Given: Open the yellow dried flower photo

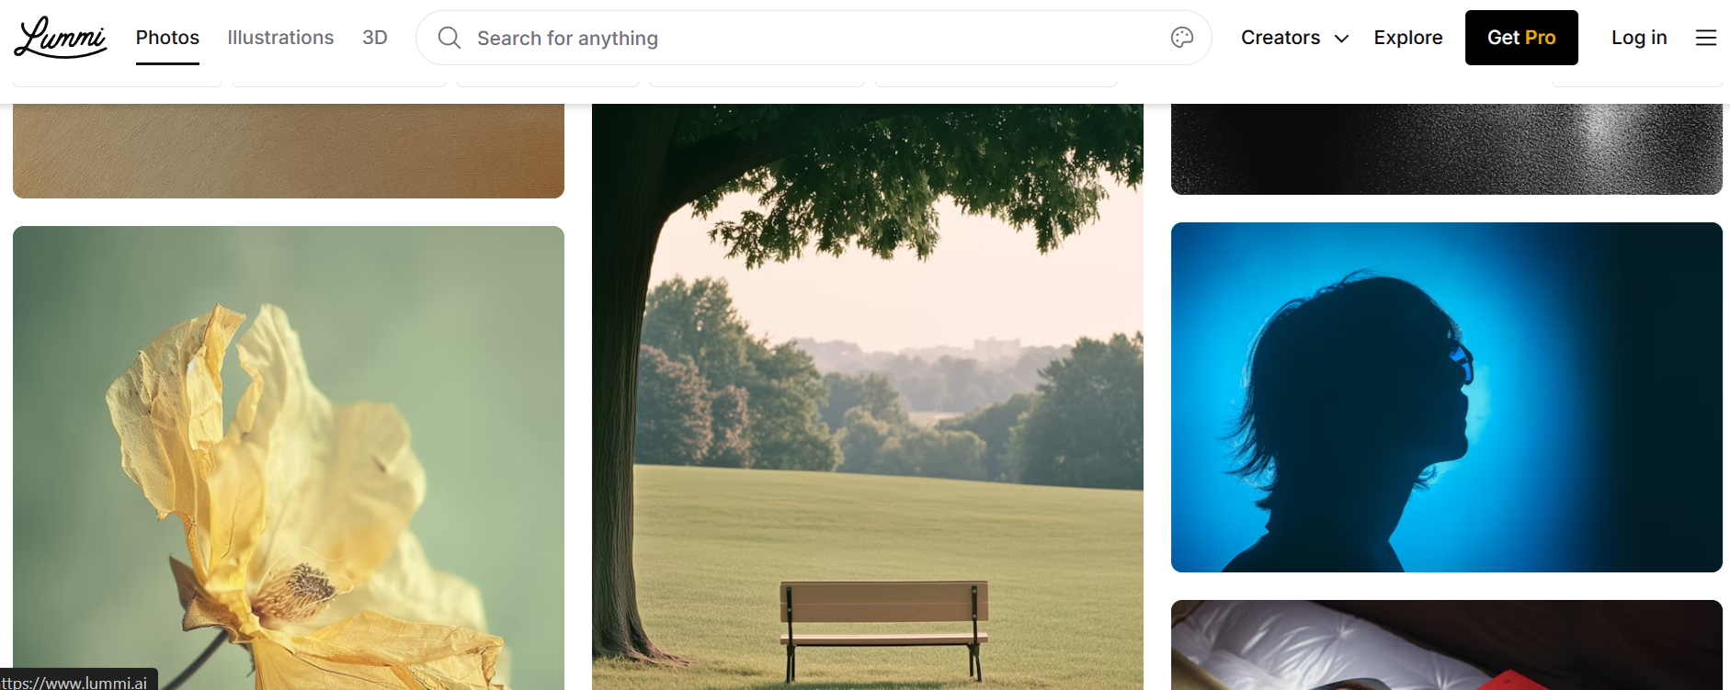Looking at the screenshot, I should pyautogui.click(x=289, y=458).
